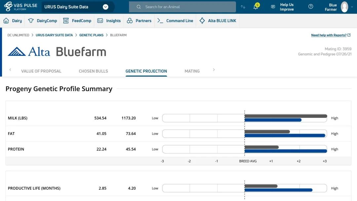Focus the Search for an Animal field

pyautogui.click(x=182, y=7)
